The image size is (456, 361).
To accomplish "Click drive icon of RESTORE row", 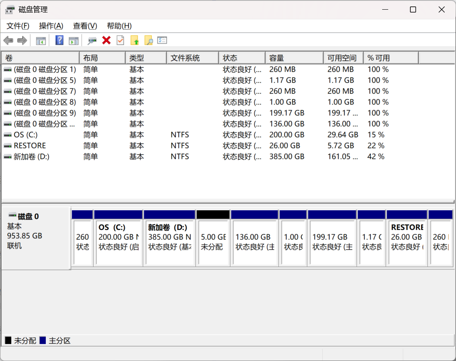I will coord(8,146).
